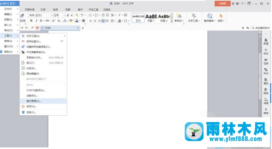Viewport: 272px width, 149px height.
Task: Open the 插入(I) menu
Action: (10, 25)
